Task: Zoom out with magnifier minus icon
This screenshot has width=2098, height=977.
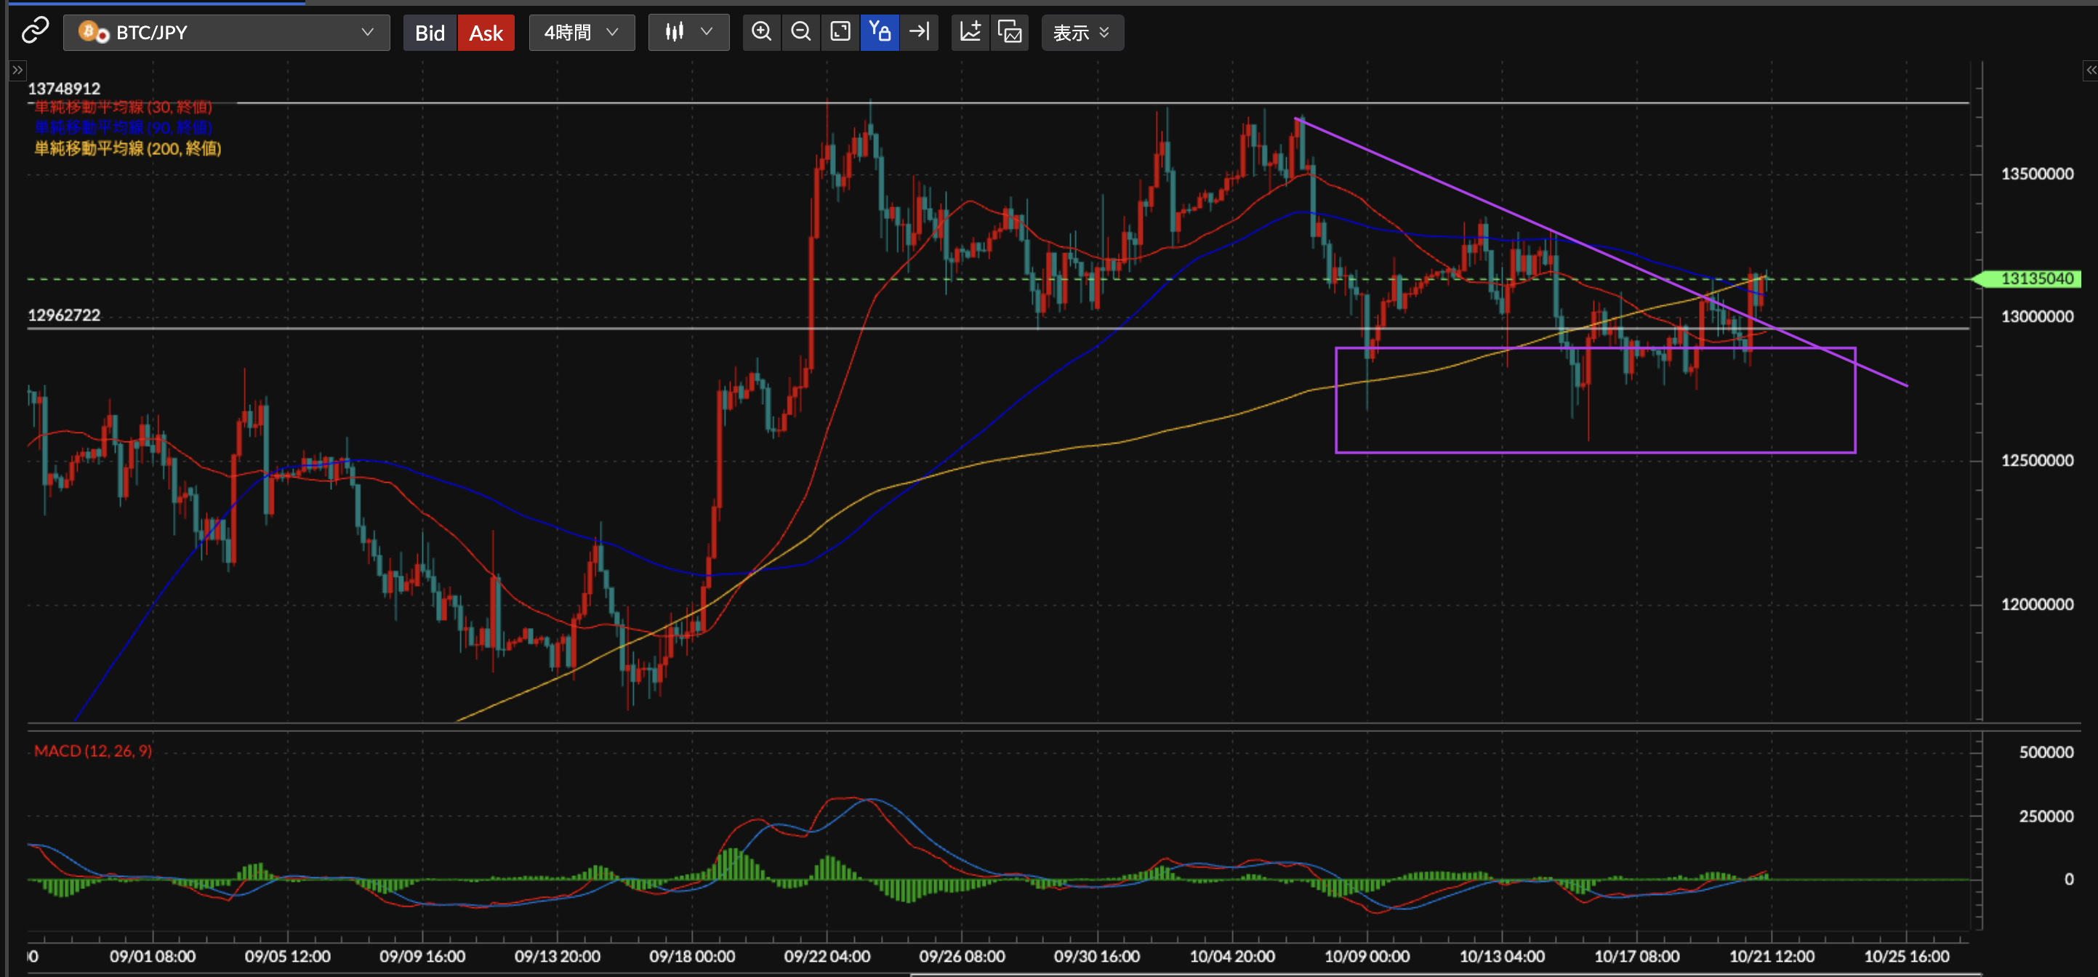Action: pos(801,32)
